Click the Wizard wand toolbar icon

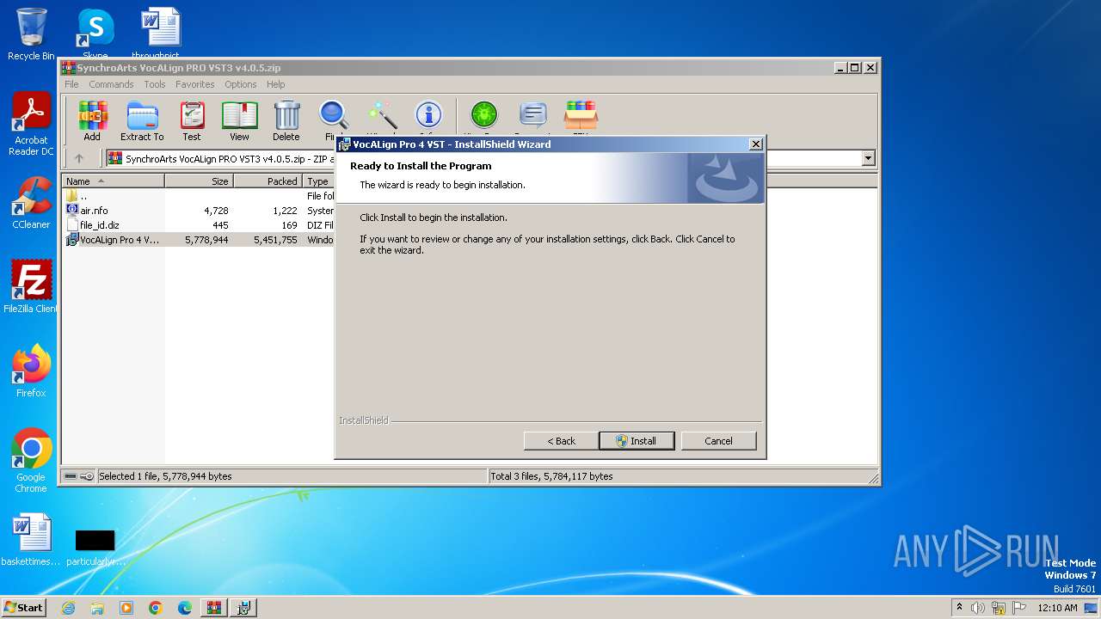pyautogui.click(x=381, y=116)
